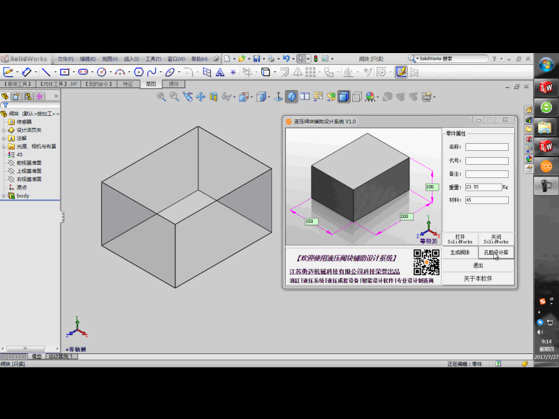The width and height of the screenshot is (559, 419).
Task: Click the FeatureManager filter icon
Action: [x=6, y=105]
